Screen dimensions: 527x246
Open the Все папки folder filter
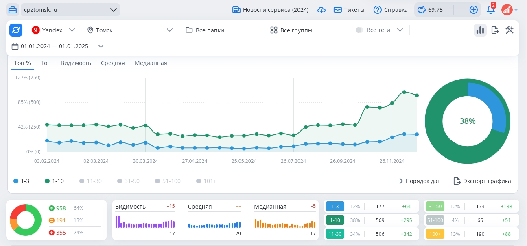click(205, 30)
